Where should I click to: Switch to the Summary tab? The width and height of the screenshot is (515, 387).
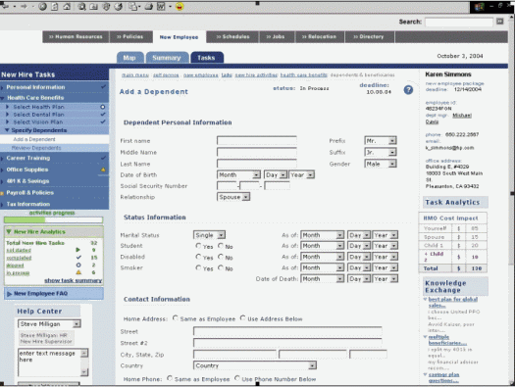pos(167,58)
